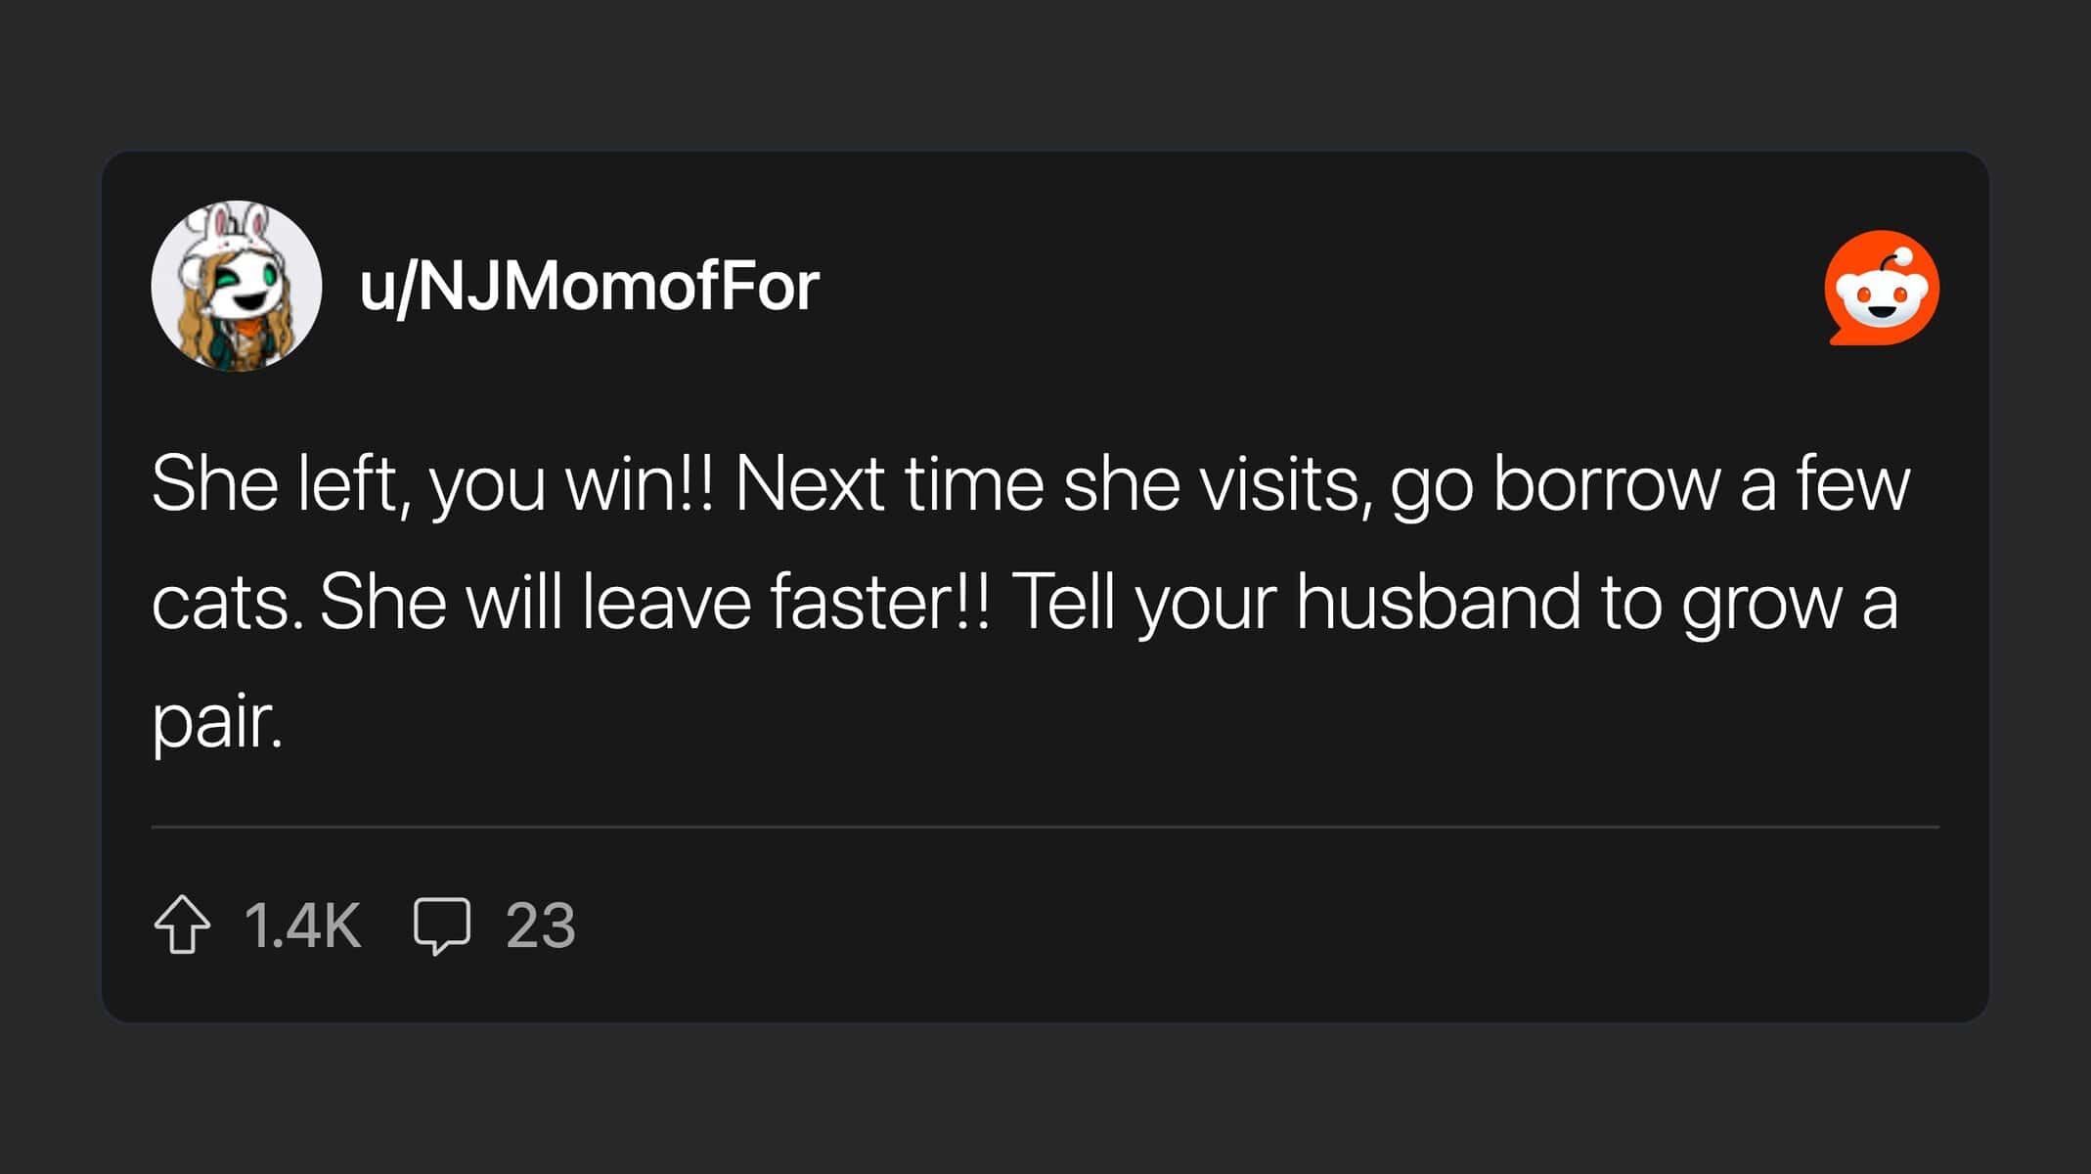Click the upvote arrow icon
2091x1174 pixels.
click(x=182, y=925)
